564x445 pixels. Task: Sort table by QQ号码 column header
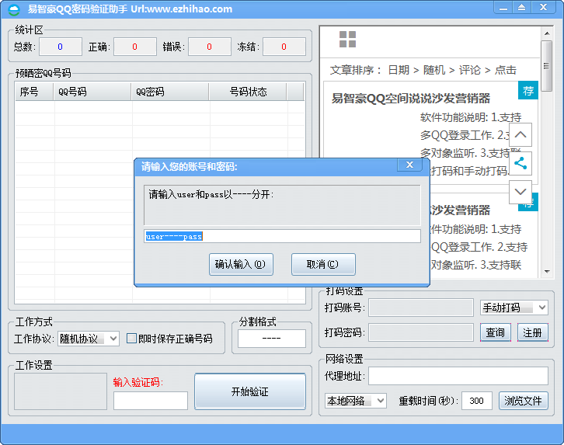click(x=92, y=92)
